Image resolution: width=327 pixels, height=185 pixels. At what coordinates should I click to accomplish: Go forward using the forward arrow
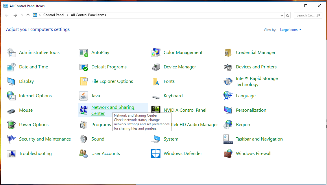click(x=15, y=15)
